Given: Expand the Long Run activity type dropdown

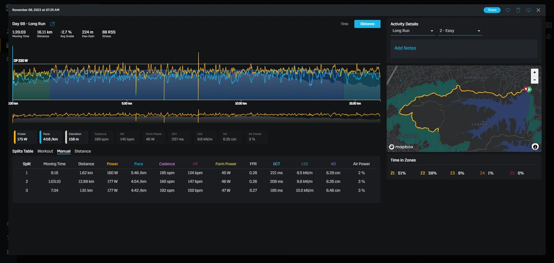Looking at the screenshot, I should 413,31.
